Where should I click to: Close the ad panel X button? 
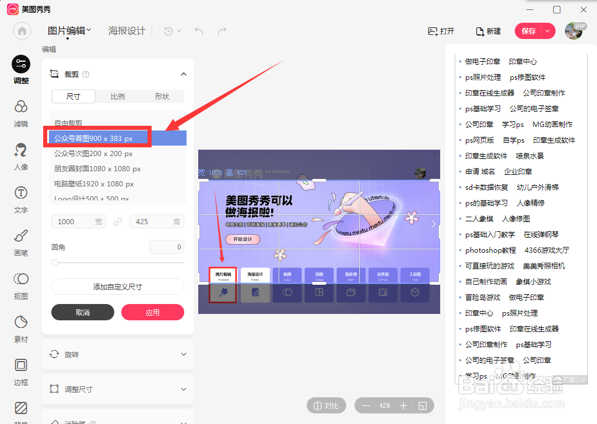click(x=582, y=380)
